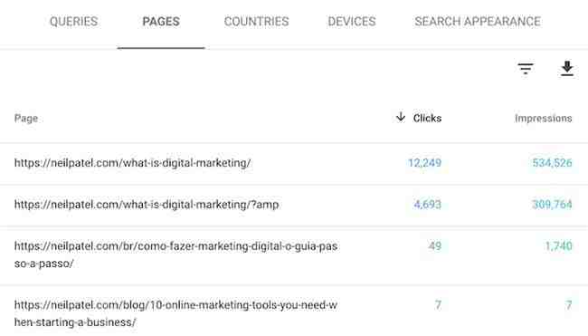Toggle sort arrow beside Clicks
Screen dimensions: 588x336
401,117
